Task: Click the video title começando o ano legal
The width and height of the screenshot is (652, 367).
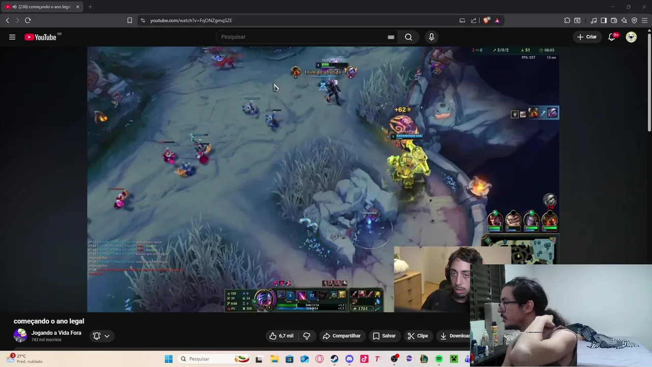Action: click(x=49, y=321)
